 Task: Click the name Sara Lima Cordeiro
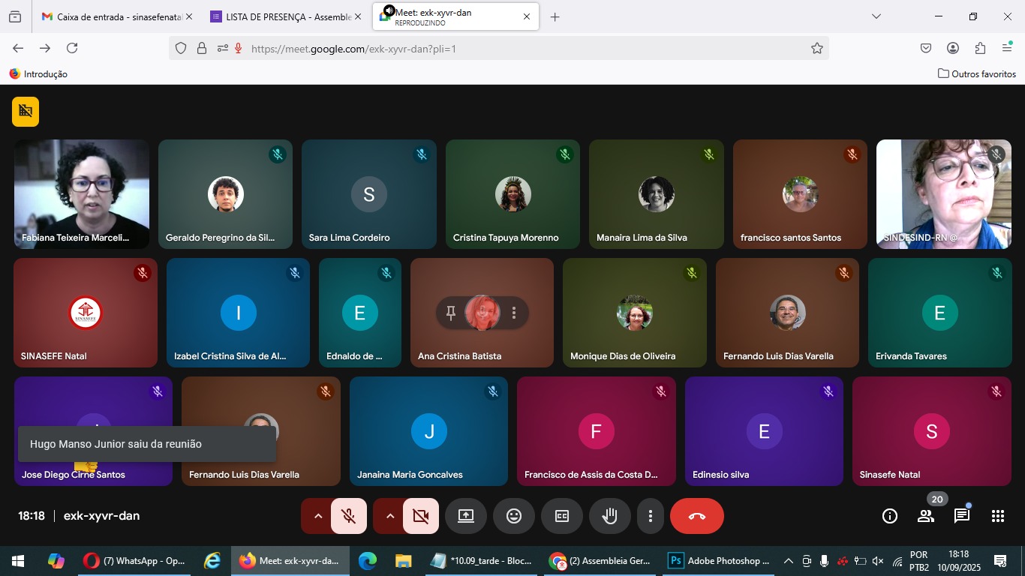350,238
